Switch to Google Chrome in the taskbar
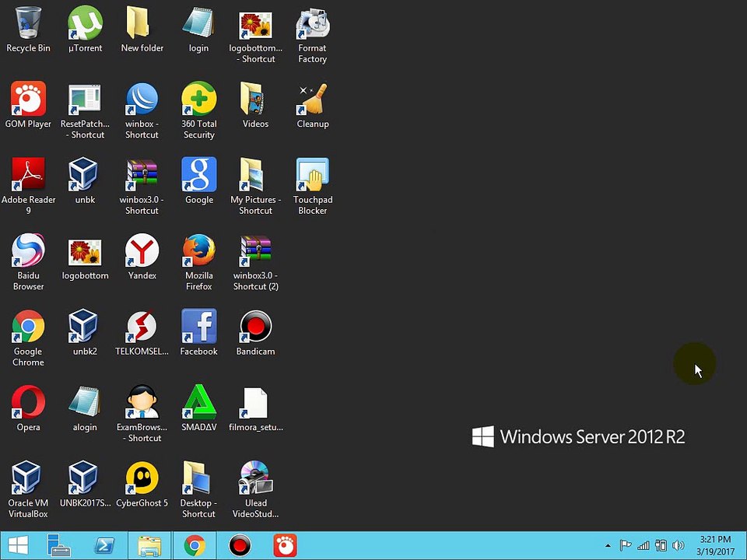Viewport: 747px width, 560px height. (x=195, y=545)
